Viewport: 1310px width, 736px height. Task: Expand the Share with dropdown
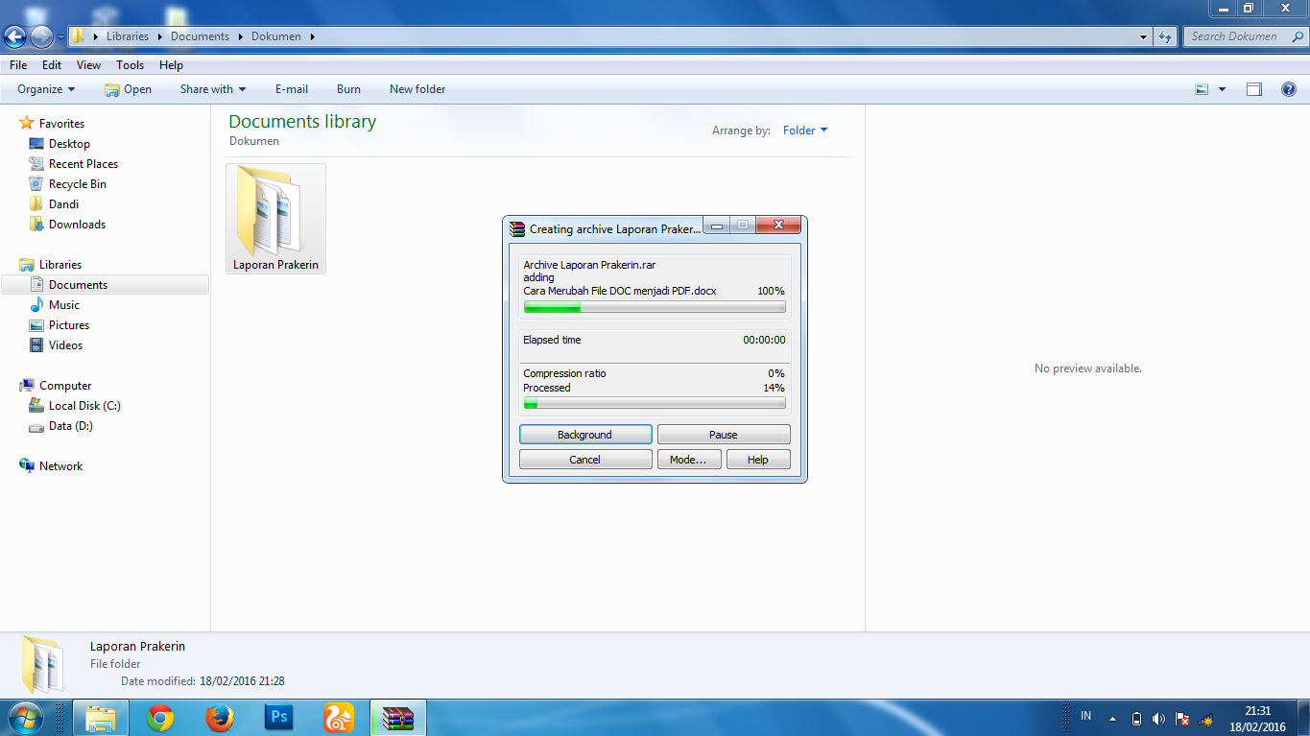point(213,89)
